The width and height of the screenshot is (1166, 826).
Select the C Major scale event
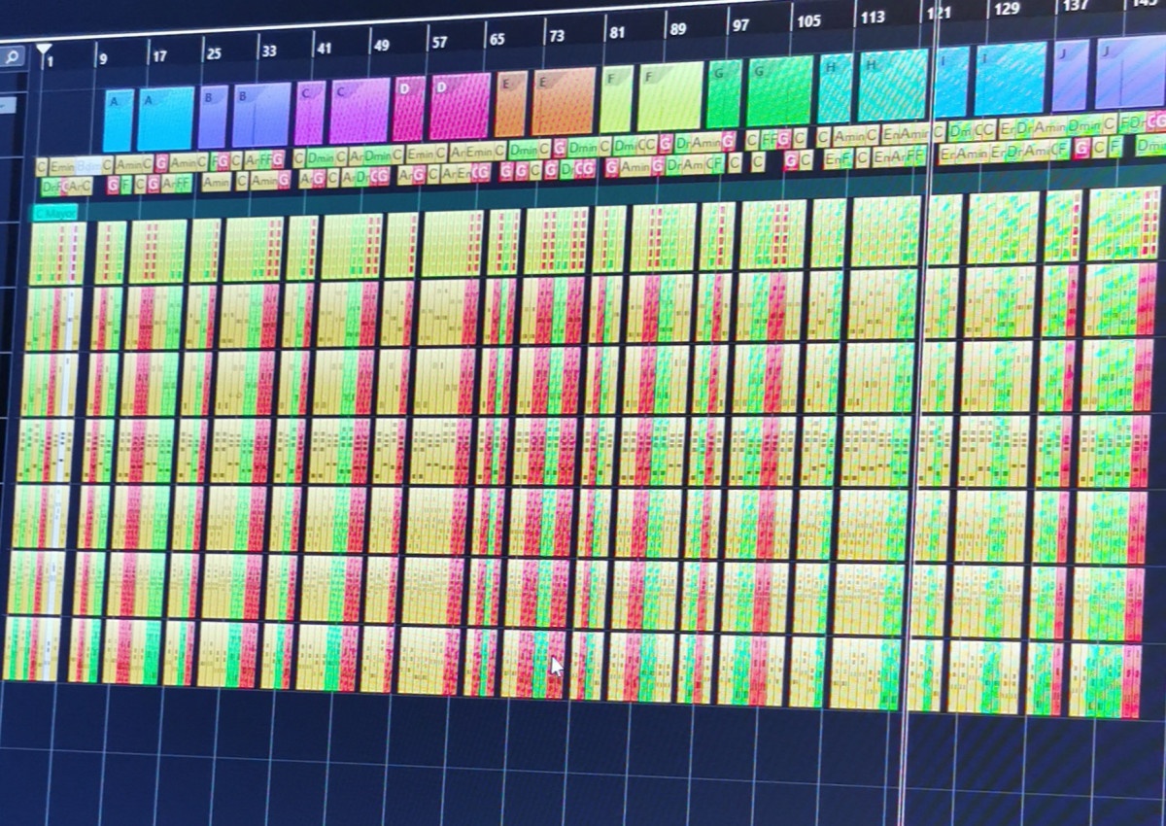pos(54,213)
